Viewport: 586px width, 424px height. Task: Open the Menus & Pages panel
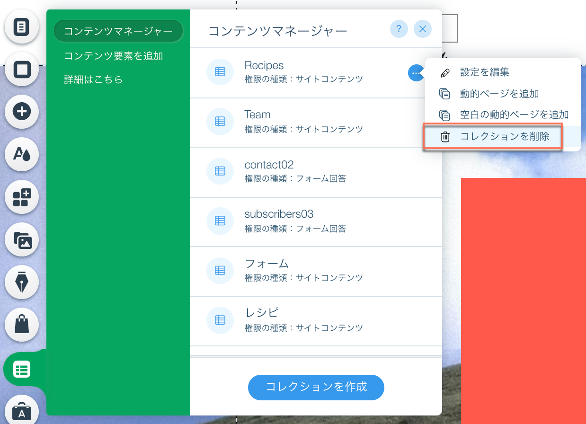tap(22, 27)
